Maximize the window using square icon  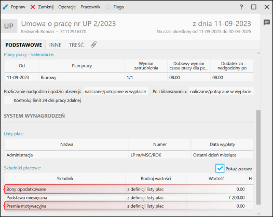coord(254,7)
